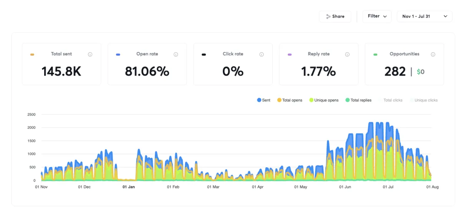Enable the Unique clicks series

423,100
